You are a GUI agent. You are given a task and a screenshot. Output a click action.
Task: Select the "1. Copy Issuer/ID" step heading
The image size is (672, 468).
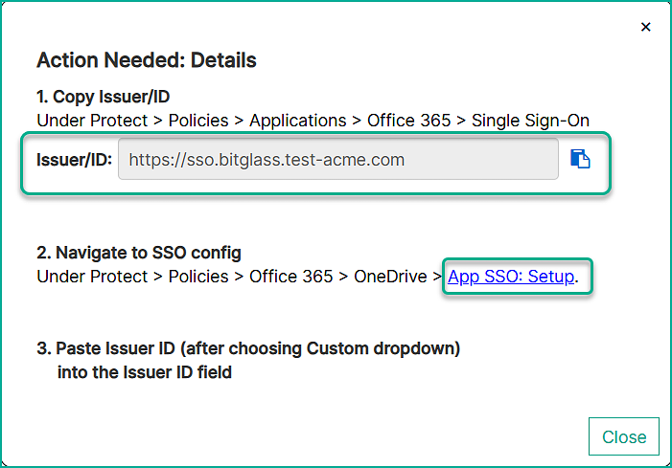pyautogui.click(x=104, y=97)
